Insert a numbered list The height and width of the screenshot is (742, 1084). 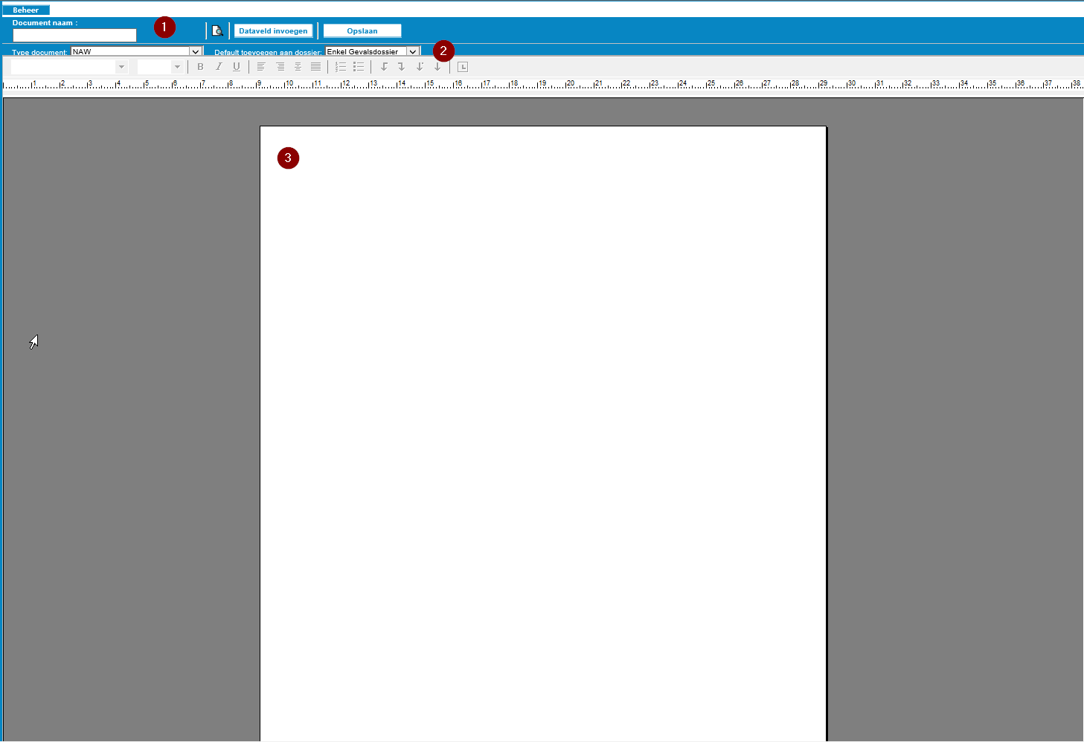pos(341,67)
